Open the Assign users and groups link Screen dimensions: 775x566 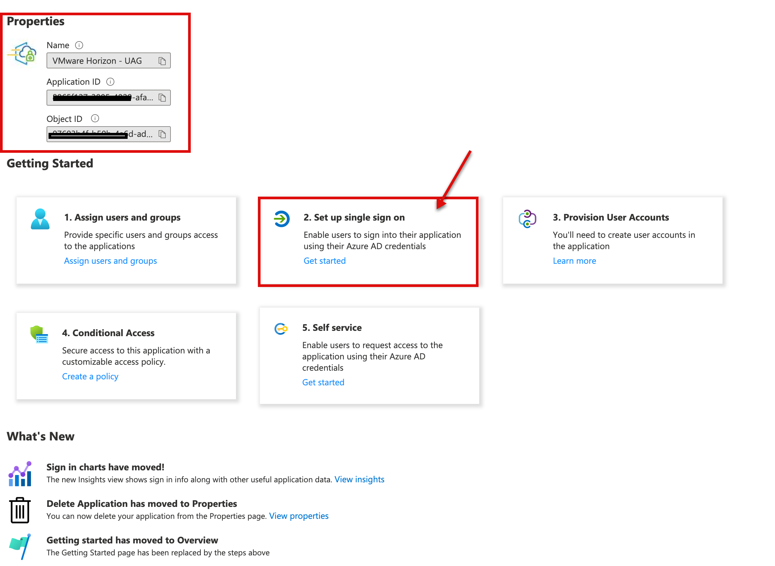[x=110, y=261]
